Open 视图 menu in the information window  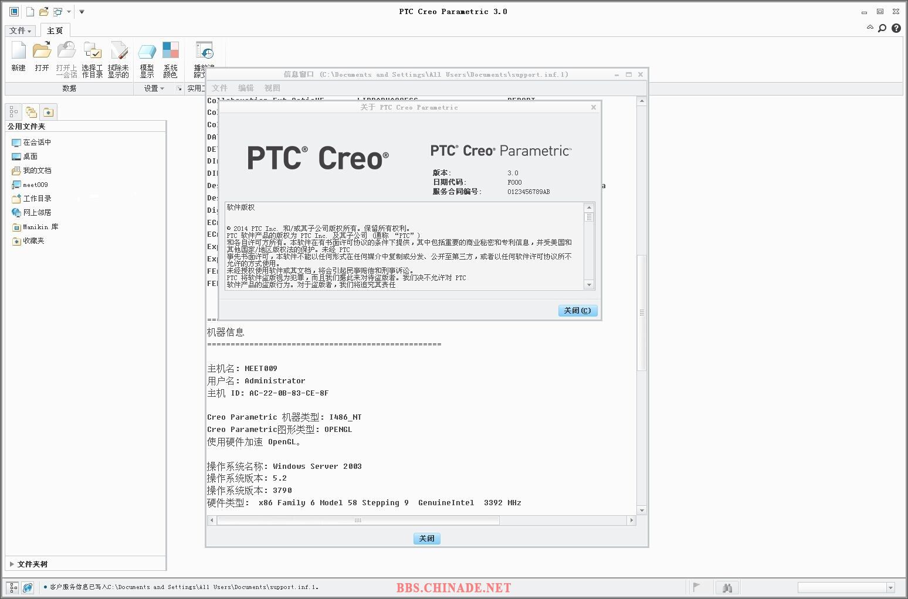click(x=272, y=88)
